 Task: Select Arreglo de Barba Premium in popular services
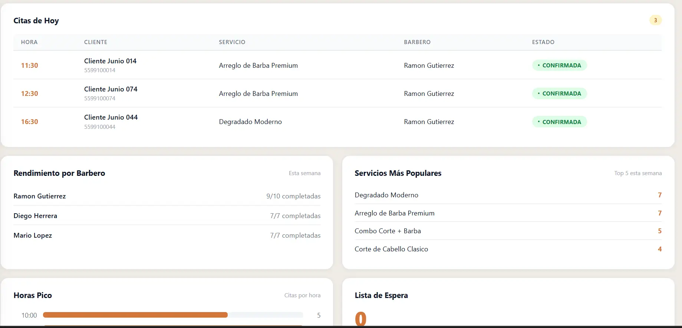(x=395, y=213)
